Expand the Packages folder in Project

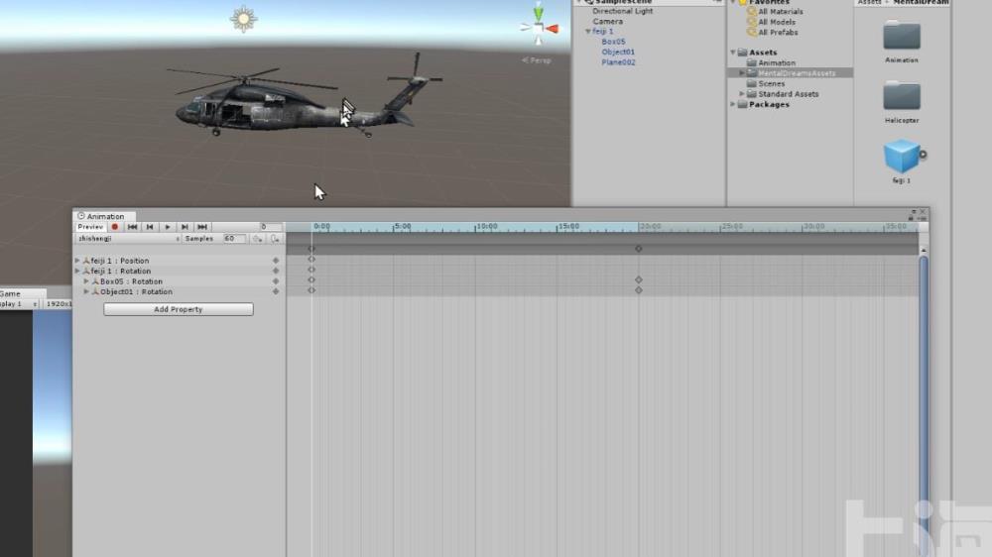click(x=733, y=104)
